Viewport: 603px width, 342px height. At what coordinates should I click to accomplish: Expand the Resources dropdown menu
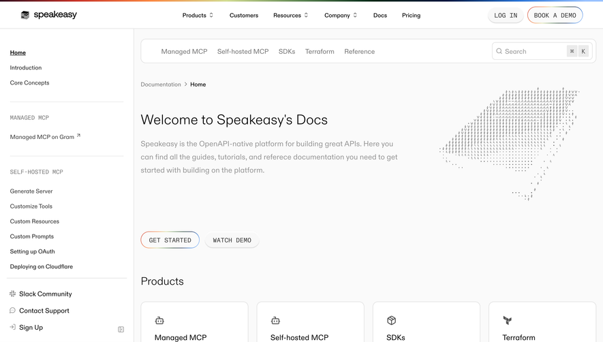point(291,16)
